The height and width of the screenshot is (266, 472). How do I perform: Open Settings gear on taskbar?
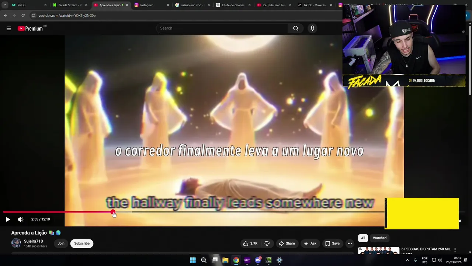(280, 260)
